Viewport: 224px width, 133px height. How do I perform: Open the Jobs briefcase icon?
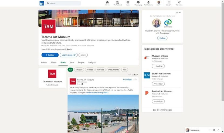[128, 2]
